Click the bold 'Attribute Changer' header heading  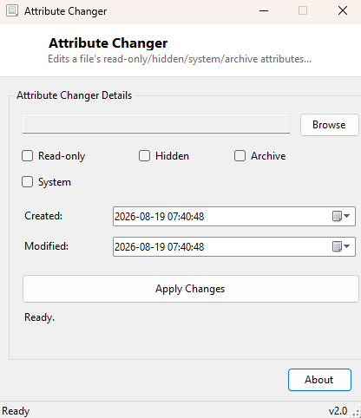(x=108, y=43)
